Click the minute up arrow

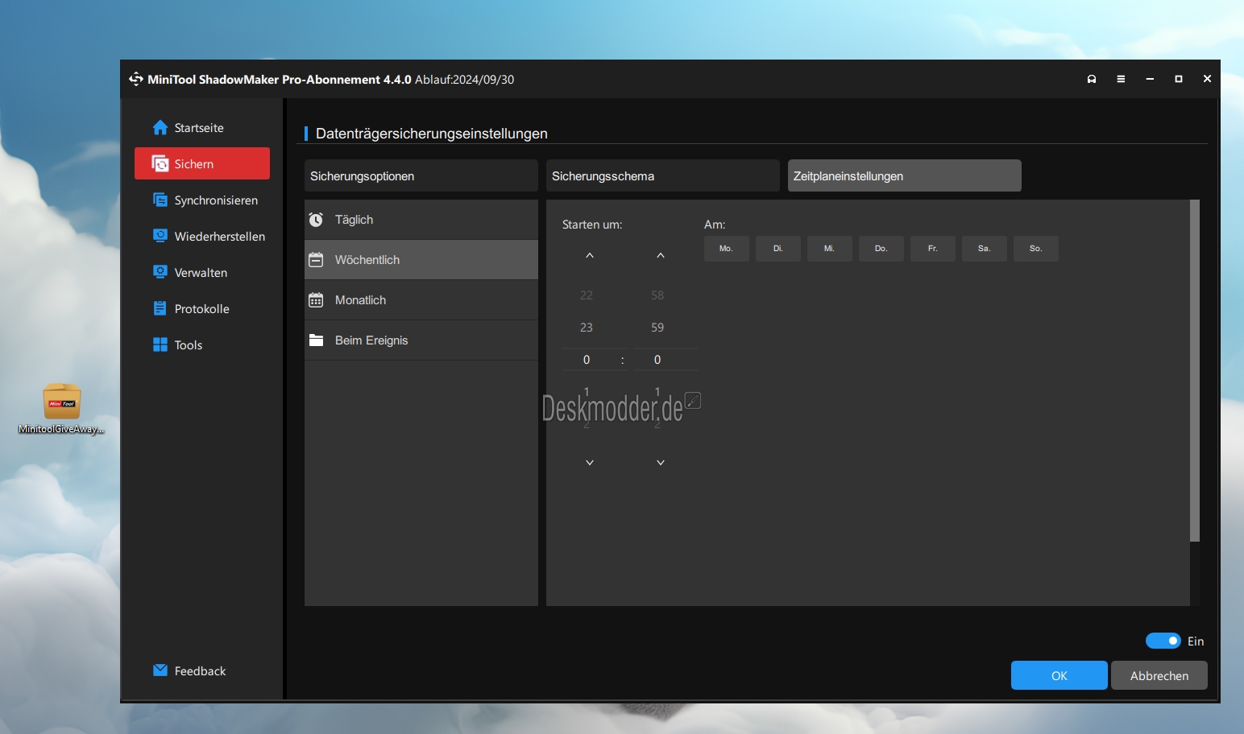click(x=661, y=255)
